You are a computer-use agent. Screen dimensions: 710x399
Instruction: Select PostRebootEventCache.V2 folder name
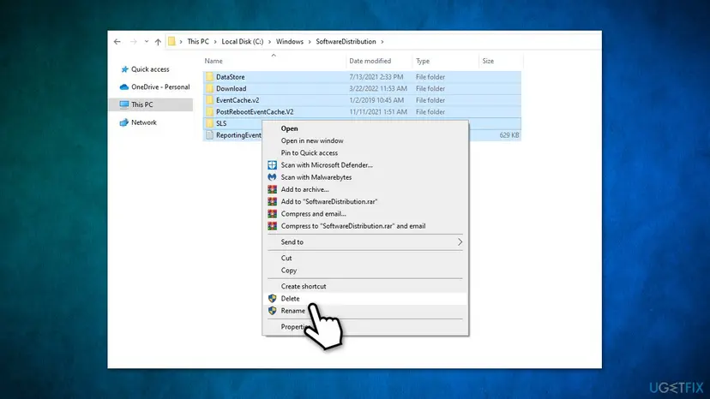pos(255,112)
